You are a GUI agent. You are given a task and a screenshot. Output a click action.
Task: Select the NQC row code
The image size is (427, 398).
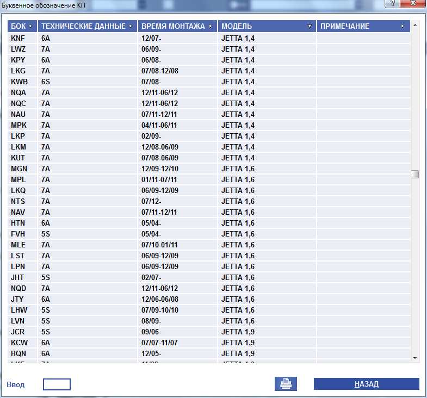click(18, 104)
